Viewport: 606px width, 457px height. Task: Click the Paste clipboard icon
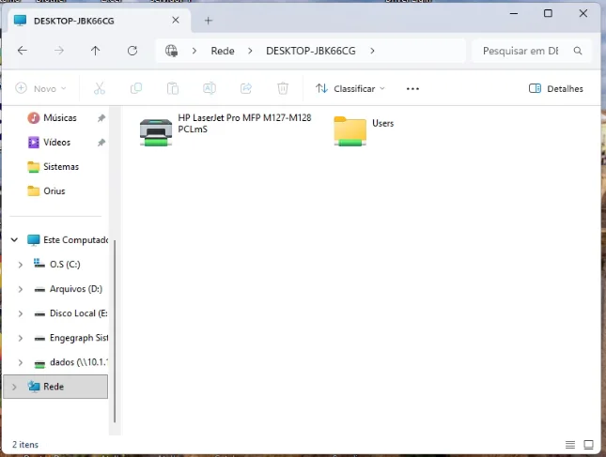tap(172, 88)
